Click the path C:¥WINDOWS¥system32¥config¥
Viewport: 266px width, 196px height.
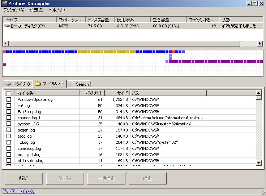pos(161,124)
